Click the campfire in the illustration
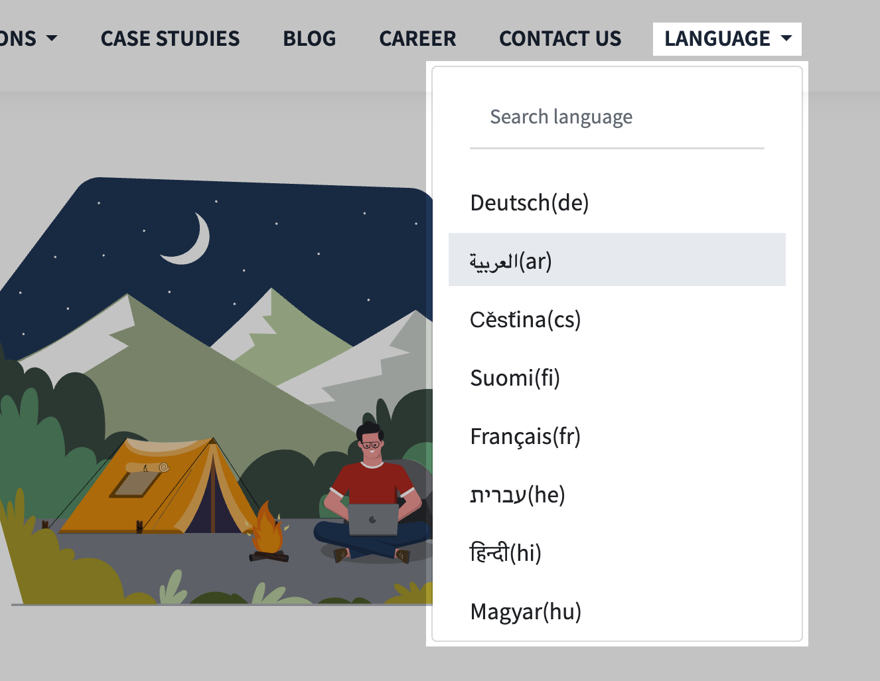The width and height of the screenshot is (880, 681). coord(268,532)
